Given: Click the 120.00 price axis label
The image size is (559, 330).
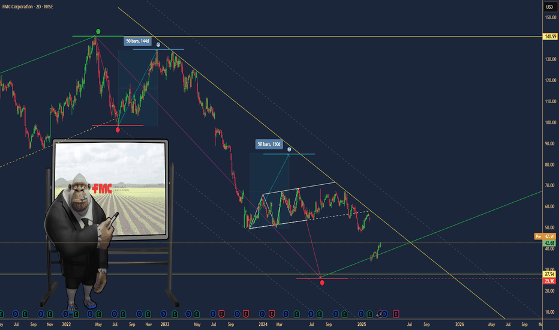Looking at the screenshot, I should [x=551, y=80].
